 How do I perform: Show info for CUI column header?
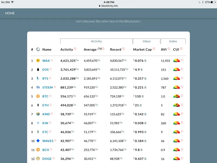coord(181,49)
